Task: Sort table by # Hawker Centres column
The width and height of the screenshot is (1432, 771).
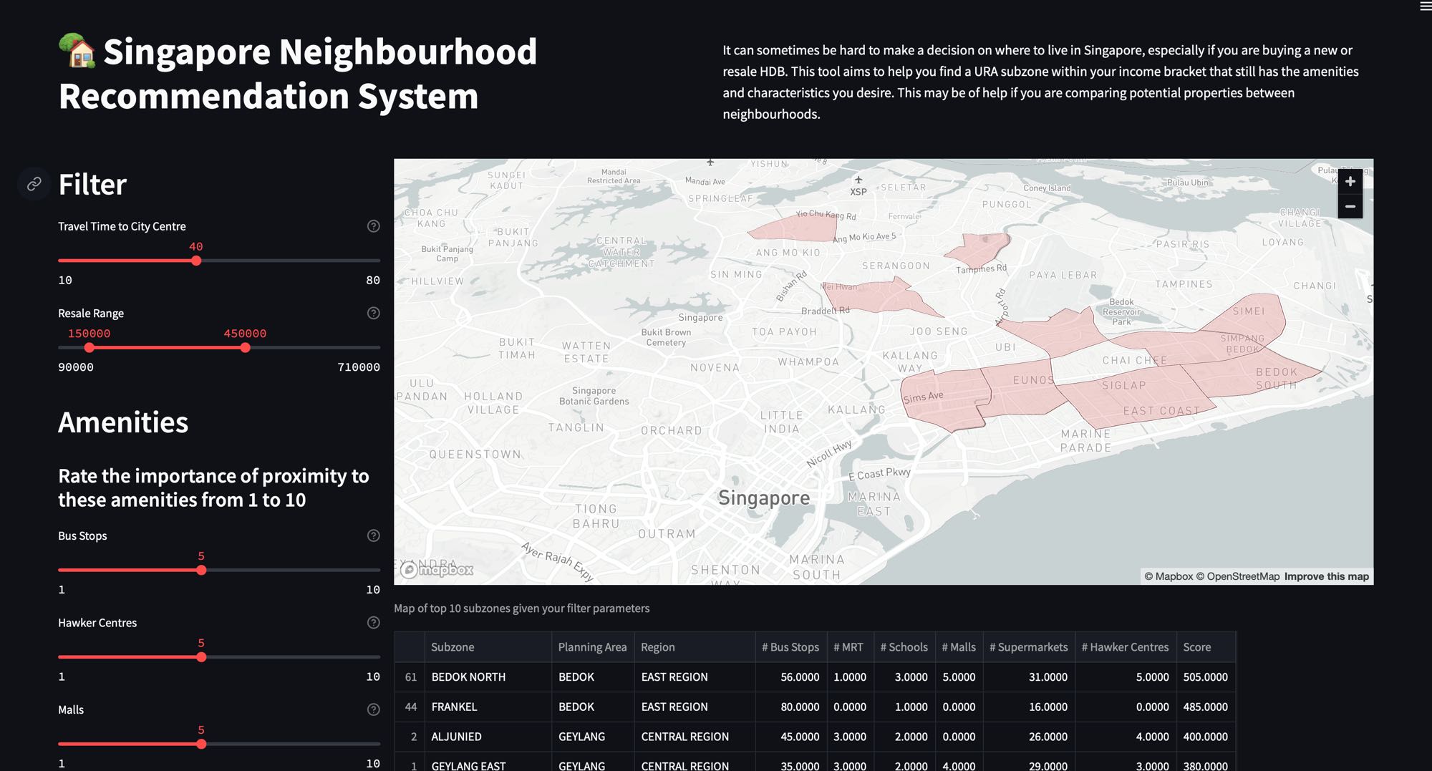Action: [x=1125, y=647]
